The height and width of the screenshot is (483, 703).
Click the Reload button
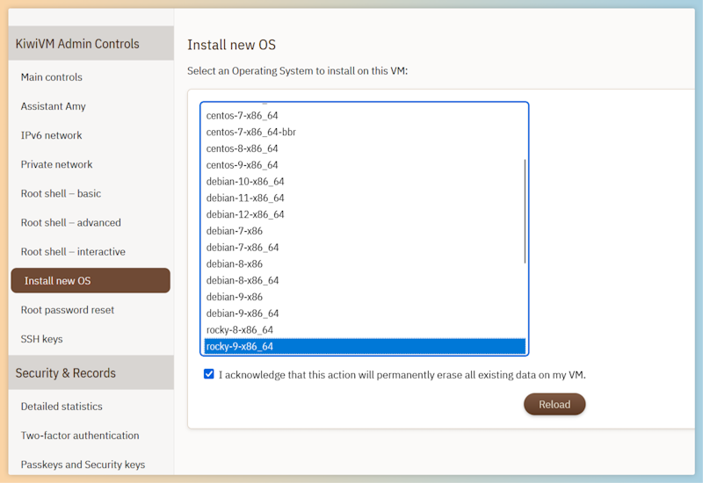[554, 404]
